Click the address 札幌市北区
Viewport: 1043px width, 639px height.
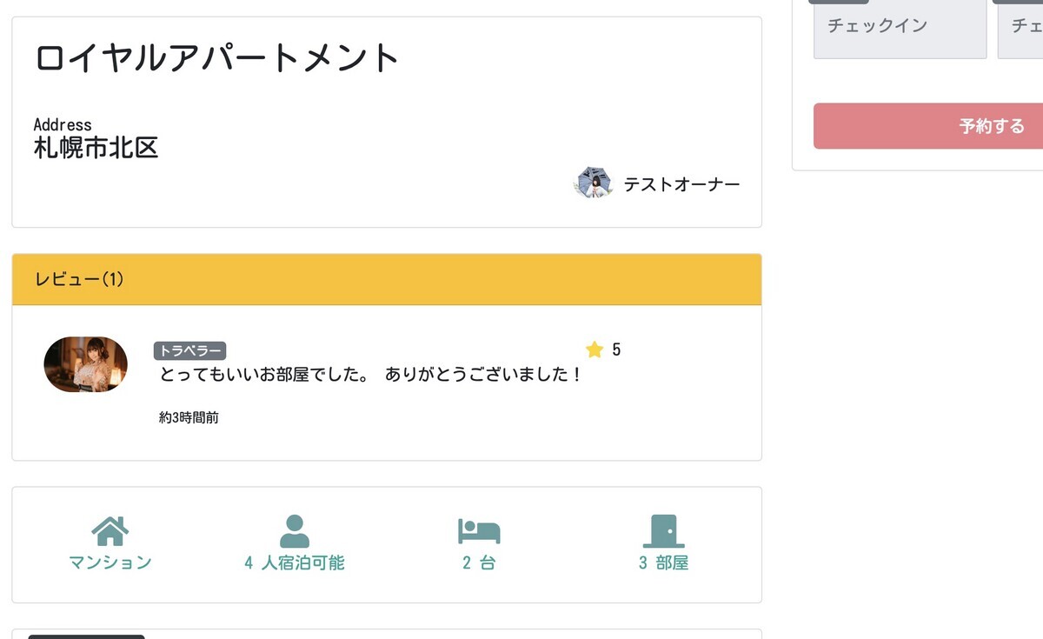pos(96,148)
